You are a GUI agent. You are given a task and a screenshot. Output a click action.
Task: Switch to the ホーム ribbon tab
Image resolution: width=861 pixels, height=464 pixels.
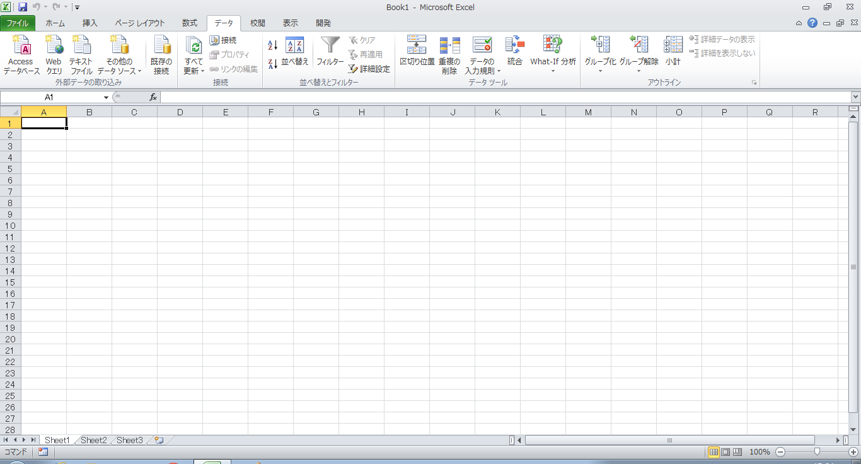[x=55, y=23]
